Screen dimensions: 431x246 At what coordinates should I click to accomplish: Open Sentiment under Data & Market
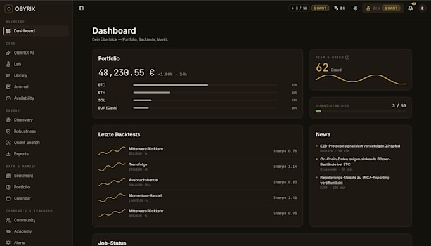(x=35, y=176)
